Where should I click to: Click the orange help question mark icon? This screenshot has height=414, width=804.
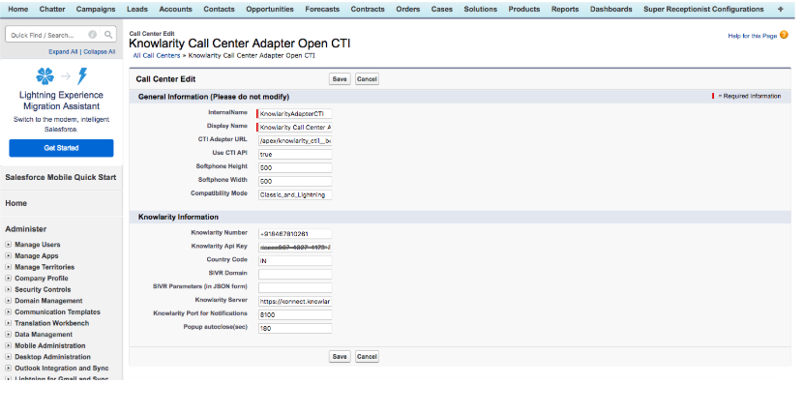pyautogui.click(x=784, y=35)
